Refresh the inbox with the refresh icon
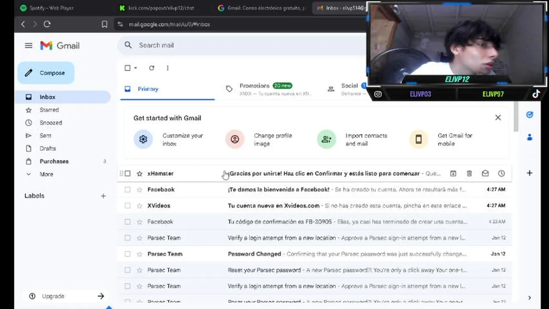 tap(152, 68)
